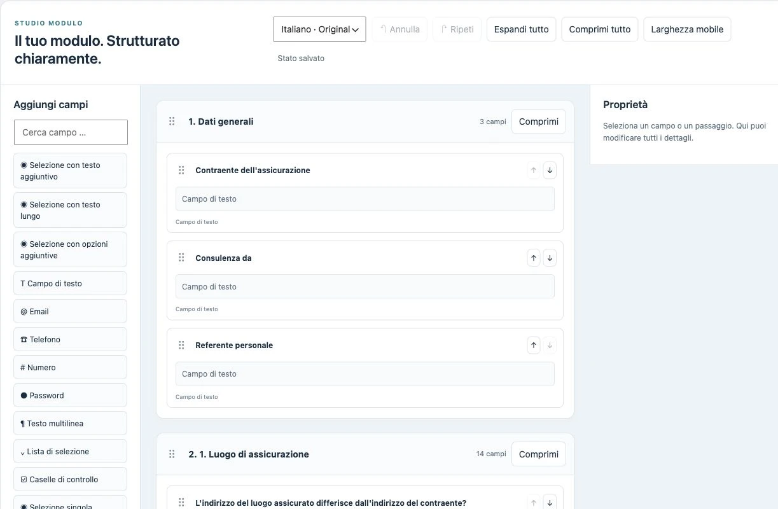Viewport: 778px width, 509px height.
Task: Click text input under Consulenza da
Action: pyautogui.click(x=365, y=286)
